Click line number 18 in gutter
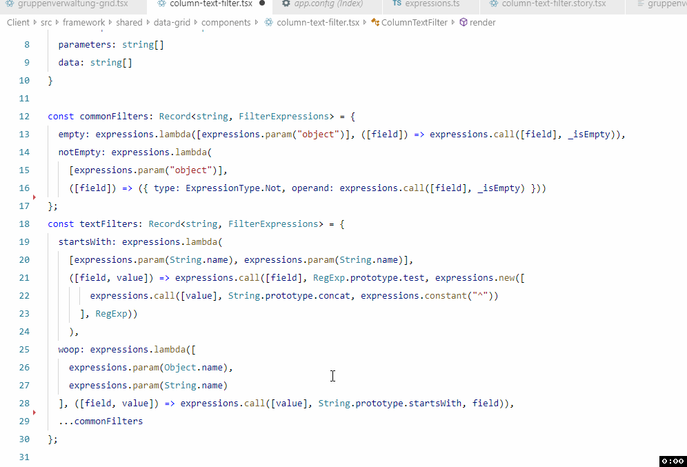This screenshot has height=467, width=687. coord(24,224)
